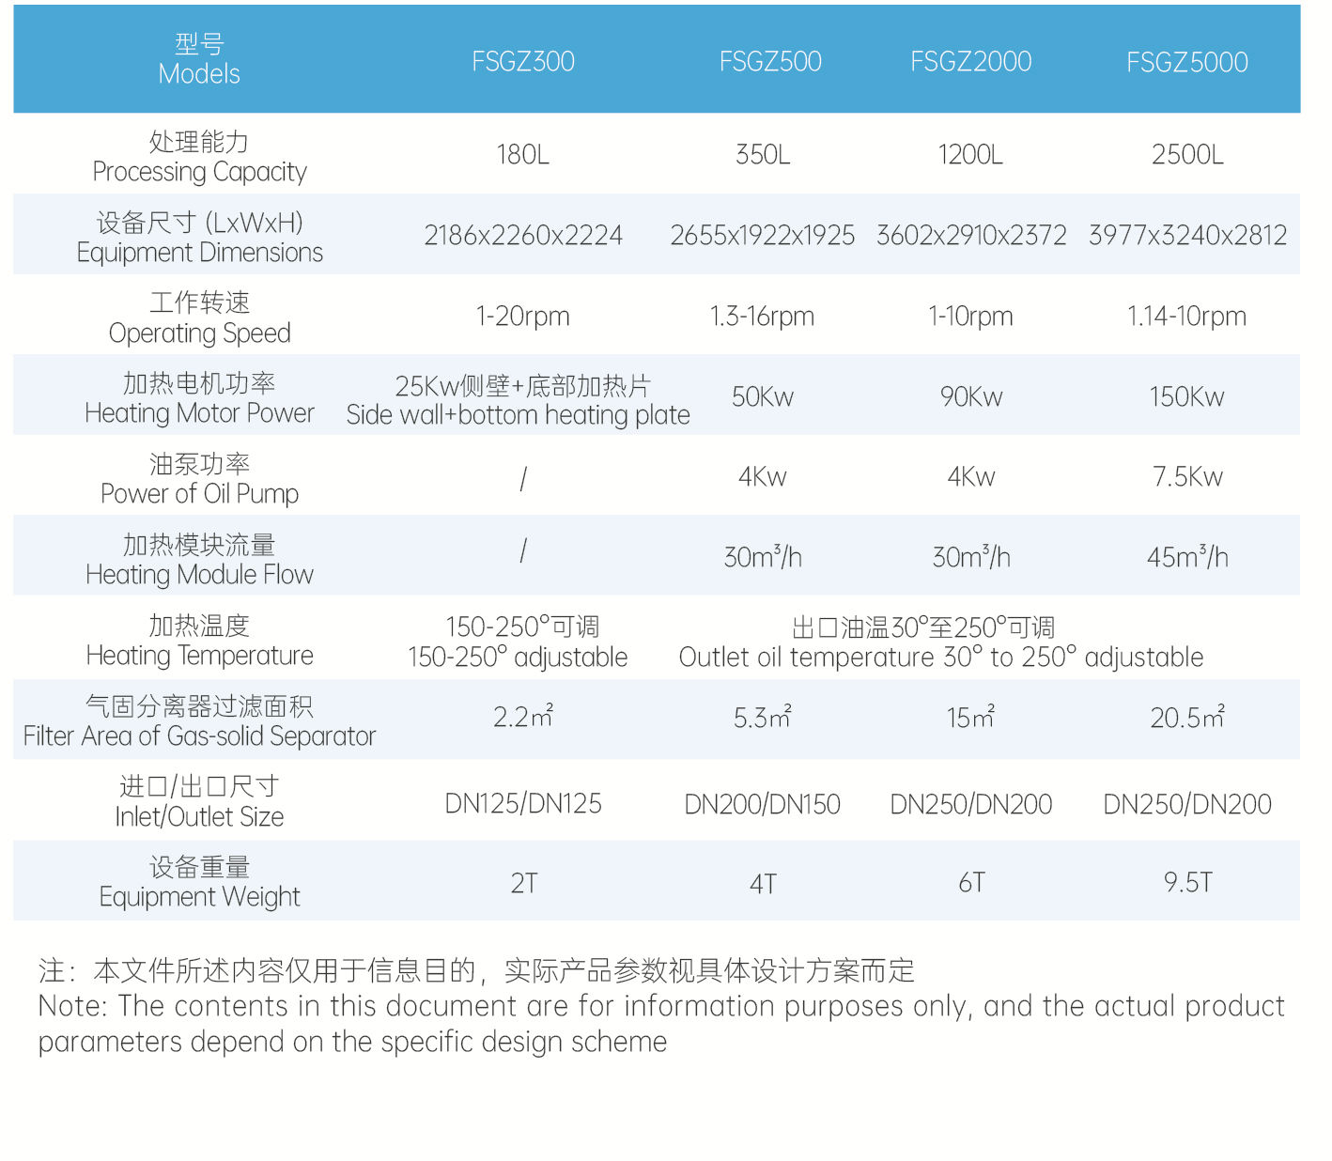Click the Equipment Dimensions row label
Screen dimensions: 1332x1161
click(x=199, y=238)
